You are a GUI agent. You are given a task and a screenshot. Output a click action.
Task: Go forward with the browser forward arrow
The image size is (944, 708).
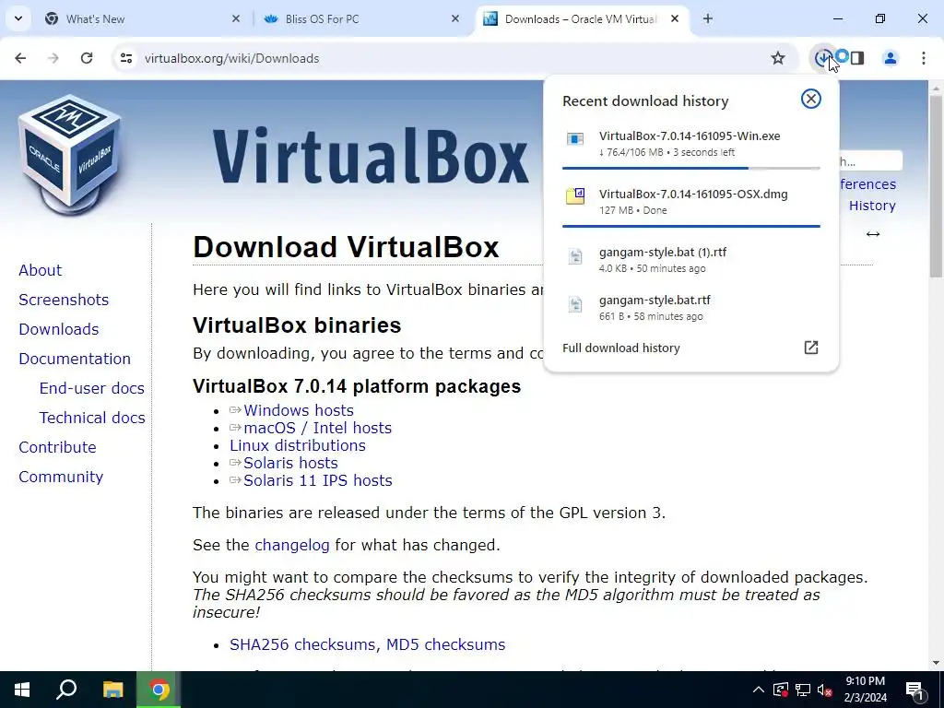[53, 58]
